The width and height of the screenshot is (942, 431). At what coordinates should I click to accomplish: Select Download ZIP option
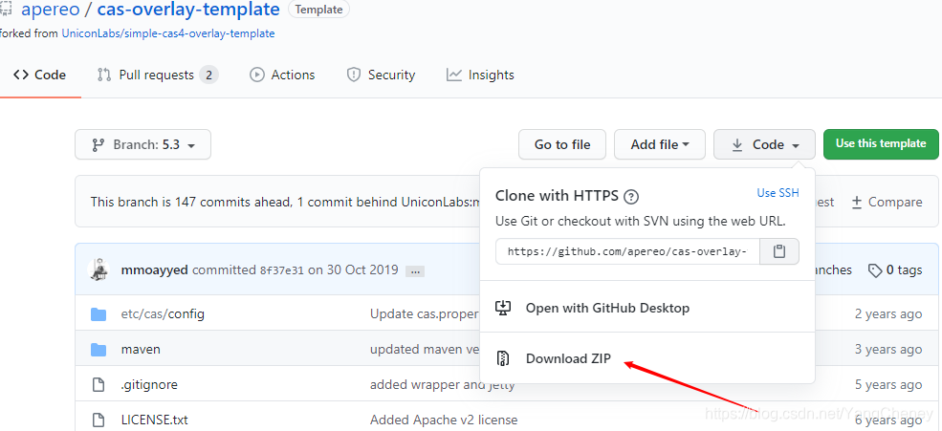click(x=568, y=359)
